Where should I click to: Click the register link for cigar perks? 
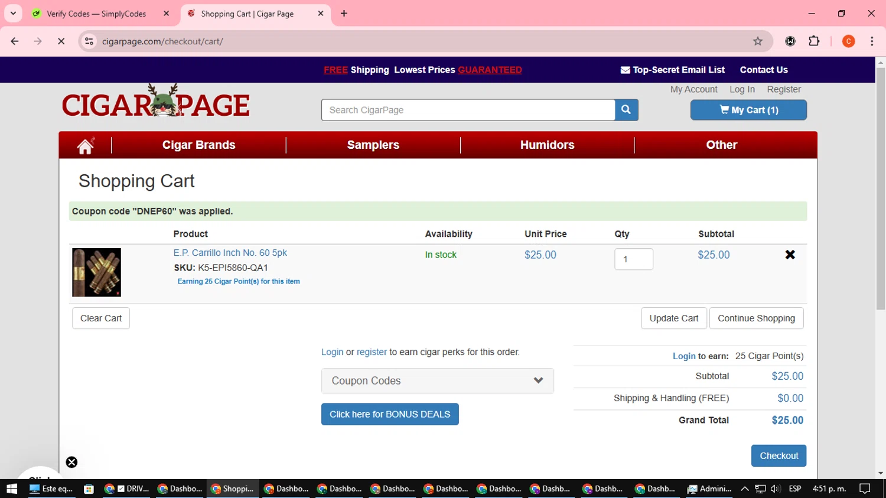[372, 352]
